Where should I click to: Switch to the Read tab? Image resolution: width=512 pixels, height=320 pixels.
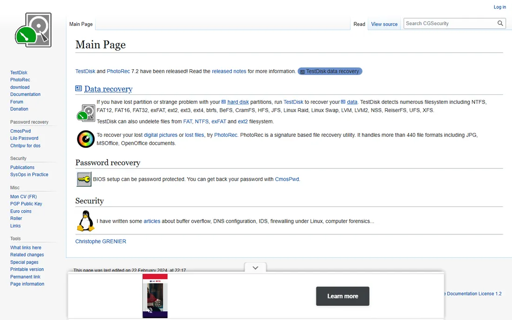tap(359, 24)
